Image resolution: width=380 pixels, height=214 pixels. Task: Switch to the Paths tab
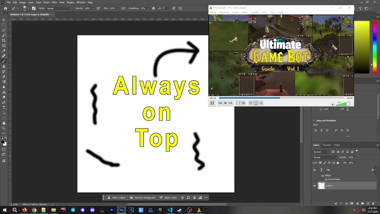pyautogui.click(x=337, y=145)
